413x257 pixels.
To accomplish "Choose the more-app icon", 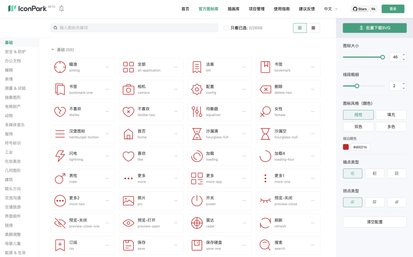I will 197,178.
